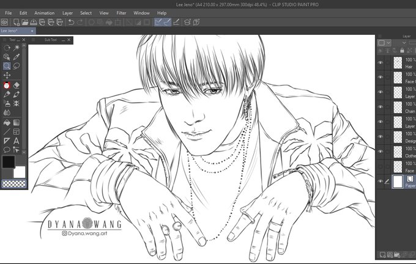Click the Redo arrow in command bar
Screen dimensions: 416x264
(80, 22)
